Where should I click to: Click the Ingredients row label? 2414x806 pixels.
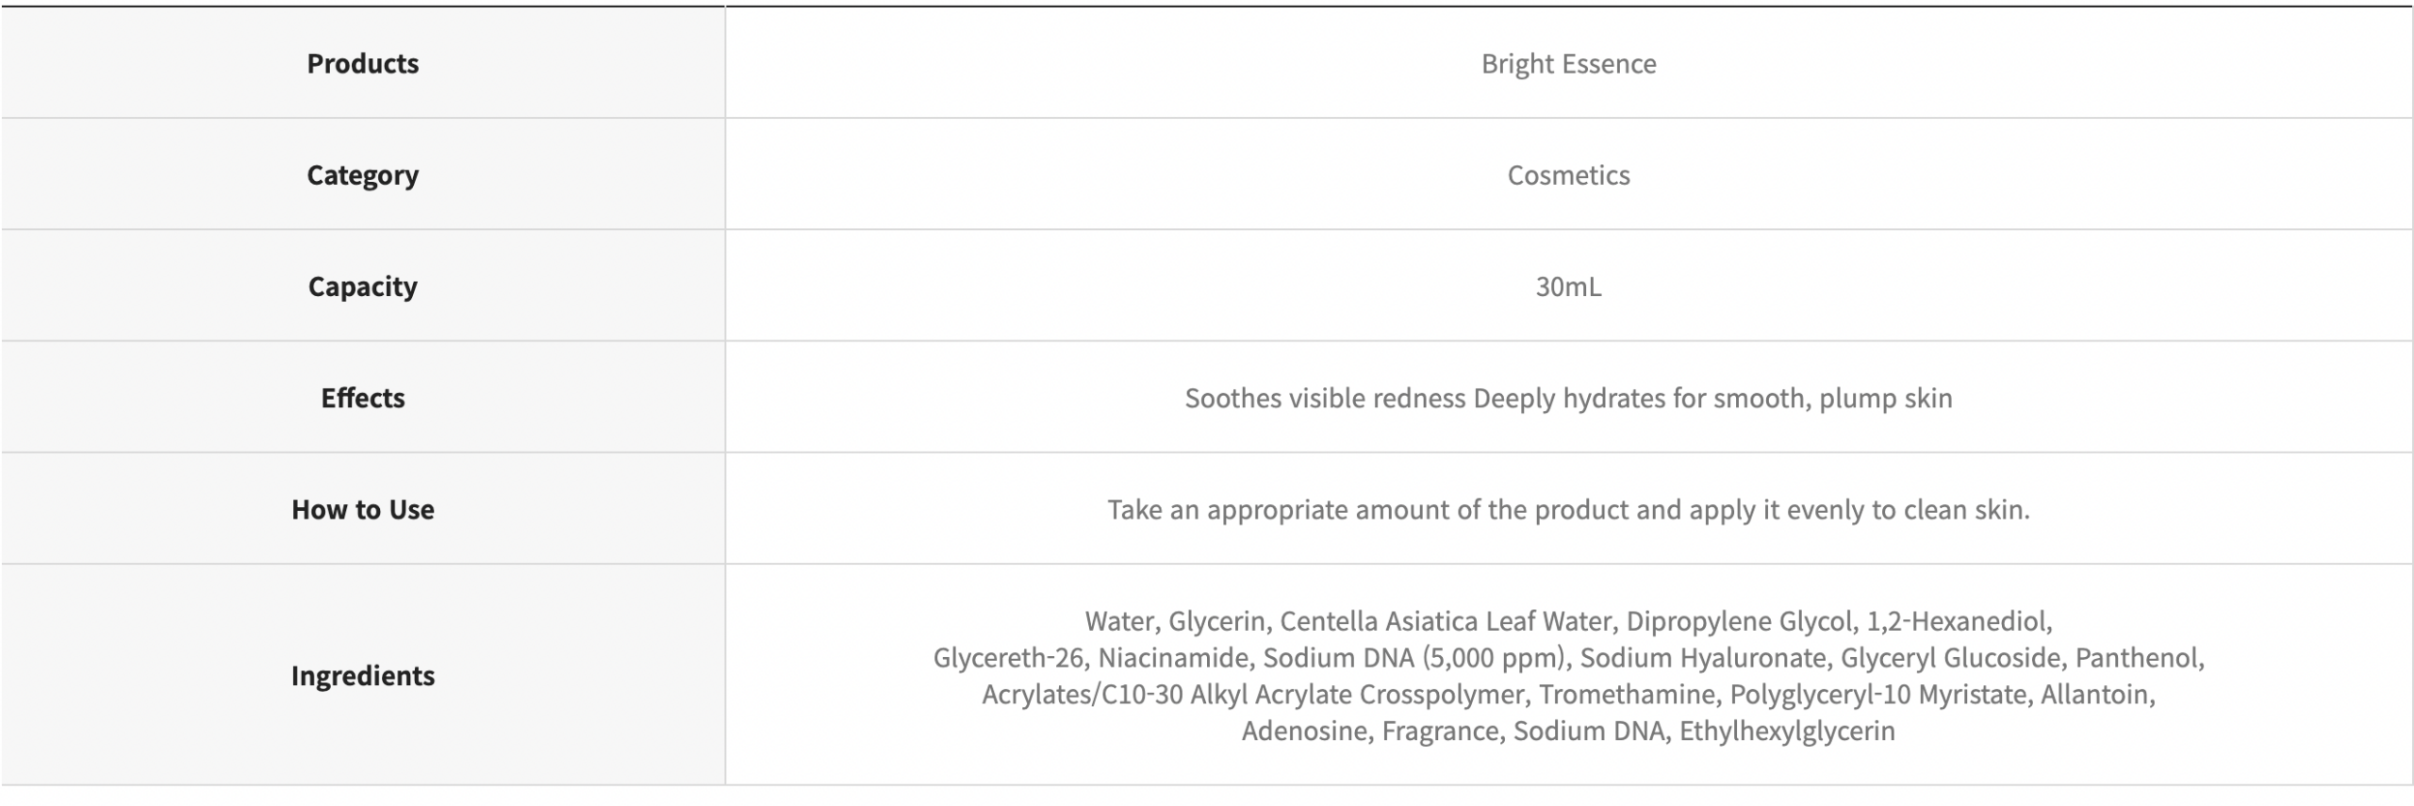pyautogui.click(x=362, y=675)
